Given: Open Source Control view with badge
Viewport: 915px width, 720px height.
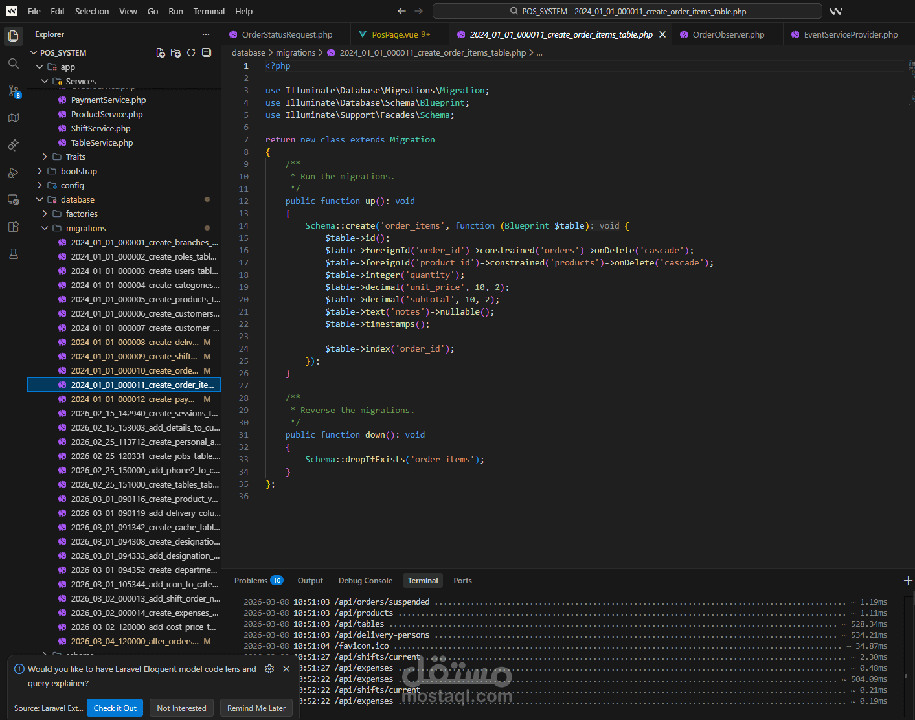Looking at the screenshot, I should point(13,91).
